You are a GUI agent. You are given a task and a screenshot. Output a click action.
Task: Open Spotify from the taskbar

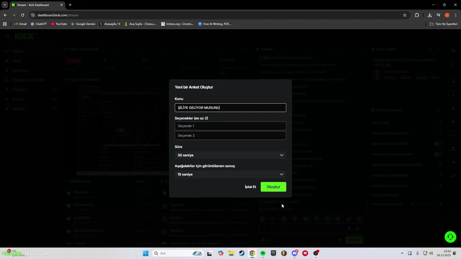coord(263,253)
